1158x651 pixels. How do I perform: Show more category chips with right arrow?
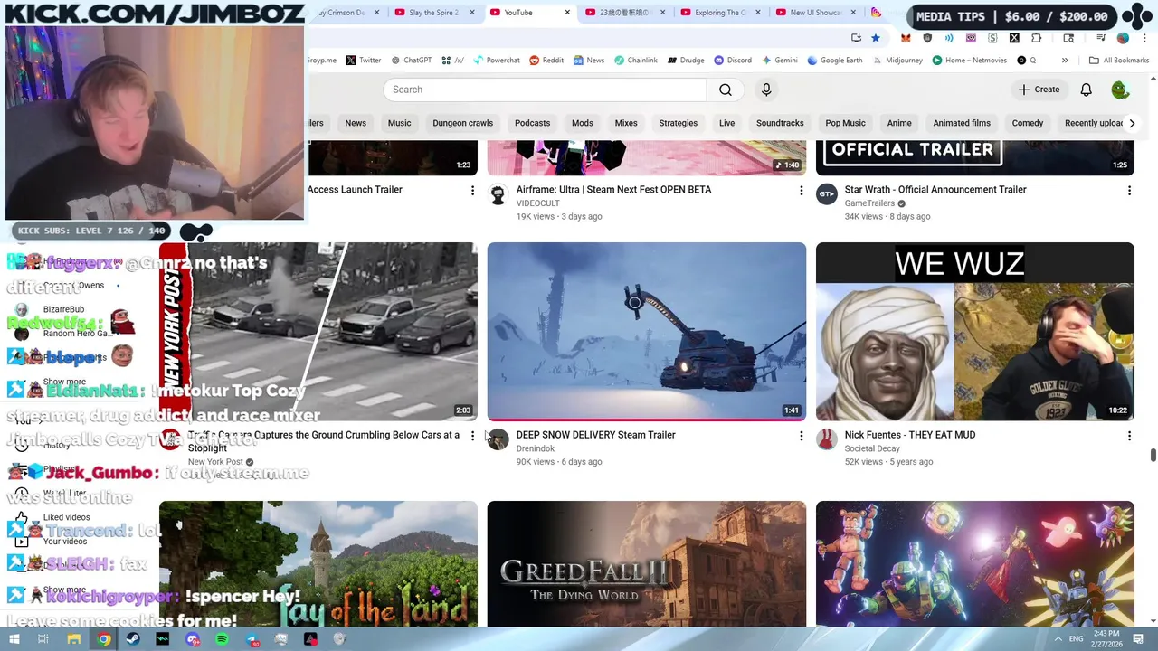[x=1132, y=123]
